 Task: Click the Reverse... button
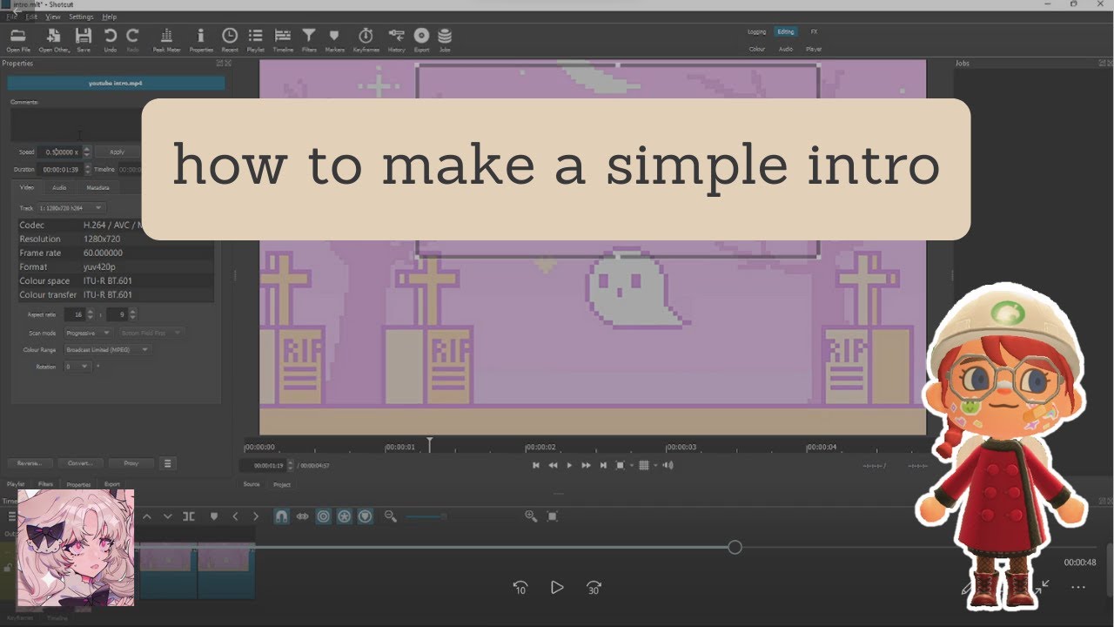coord(30,463)
